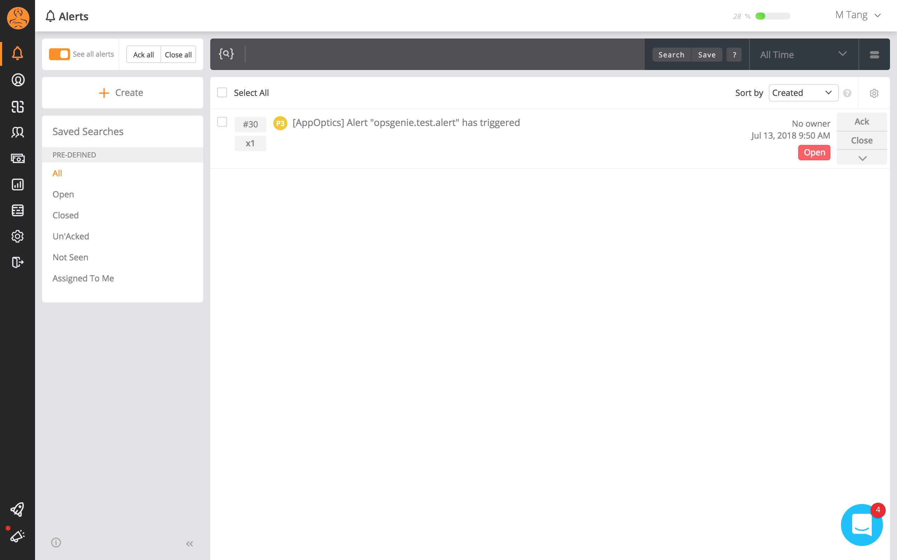Open the Settings gear in sidebar
The height and width of the screenshot is (560, 897).
point(18,236)
